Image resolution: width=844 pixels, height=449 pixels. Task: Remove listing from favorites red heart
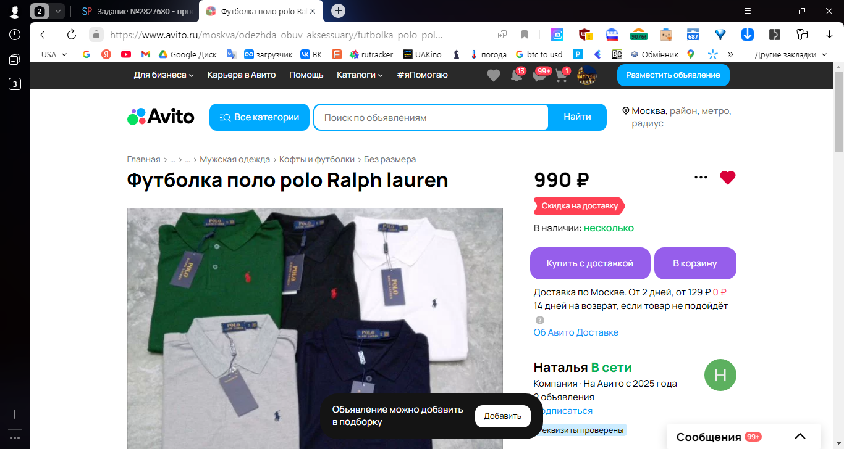(728, 178)
